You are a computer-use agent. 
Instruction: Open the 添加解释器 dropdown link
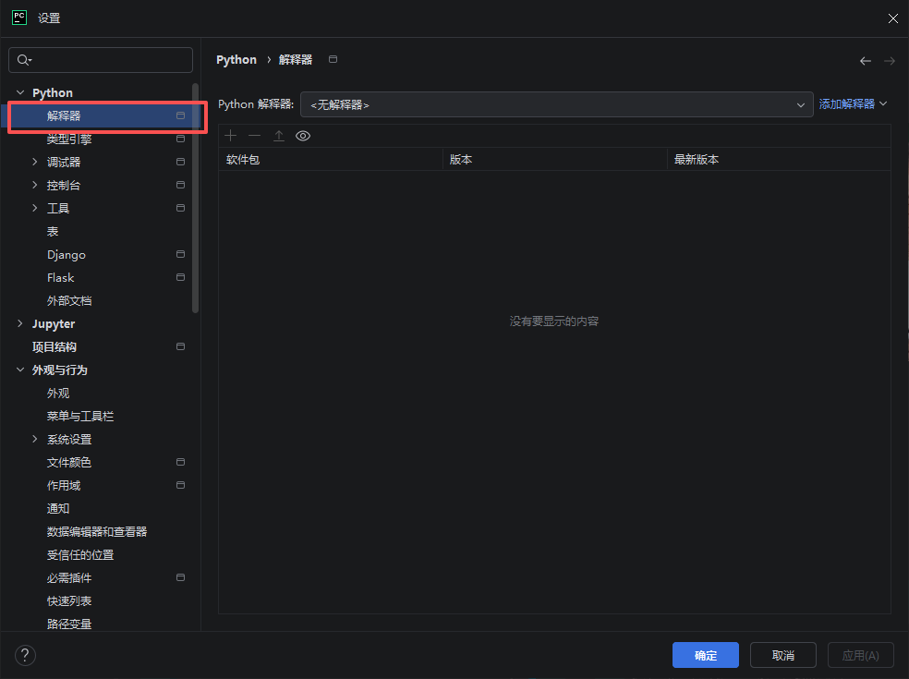[853, 103]
